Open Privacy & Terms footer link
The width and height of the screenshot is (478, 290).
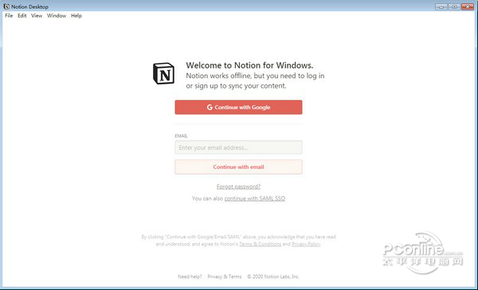pos(225,276)
